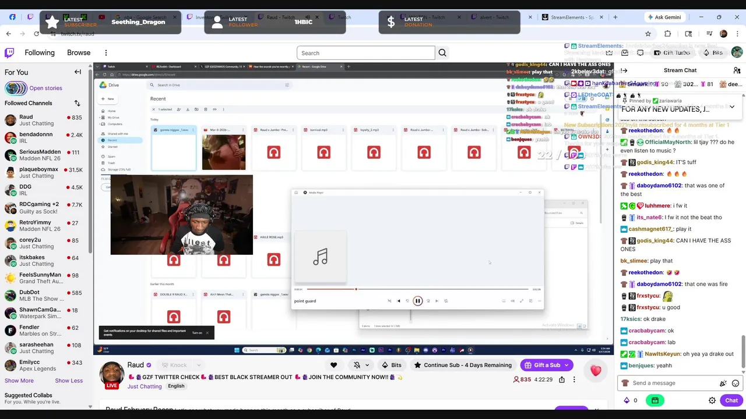Expand the pinned message chevron in chat
Screen dimensions: 746x419
[732, 106]
